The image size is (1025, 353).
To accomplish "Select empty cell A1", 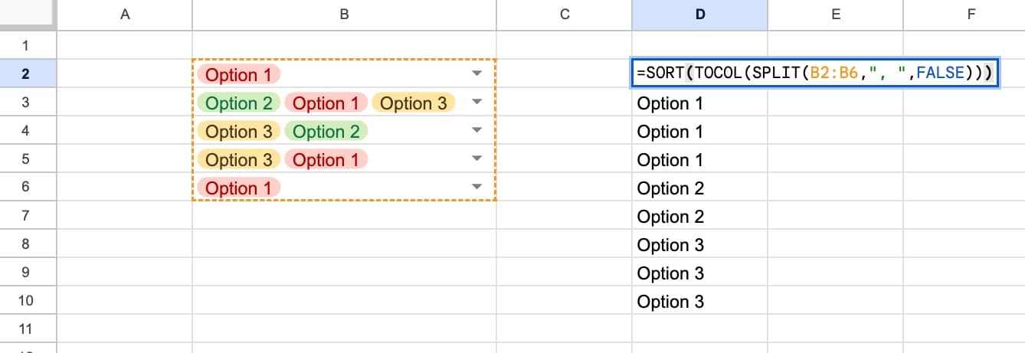I will click(125, 45).
